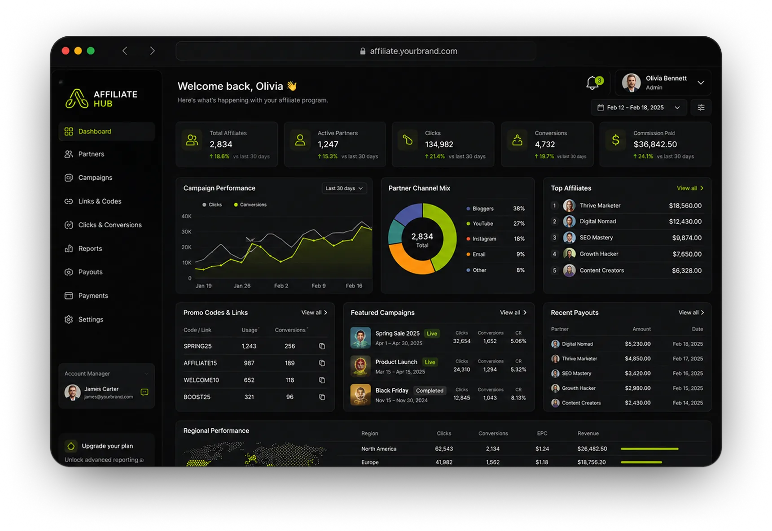
Task: Copy the AFFILIATE15 promo code
Action: tap(322, 363)
